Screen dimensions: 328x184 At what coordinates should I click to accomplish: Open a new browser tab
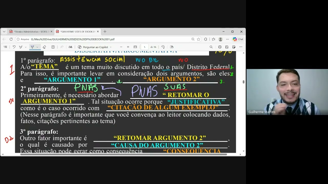tap(105, 32)
